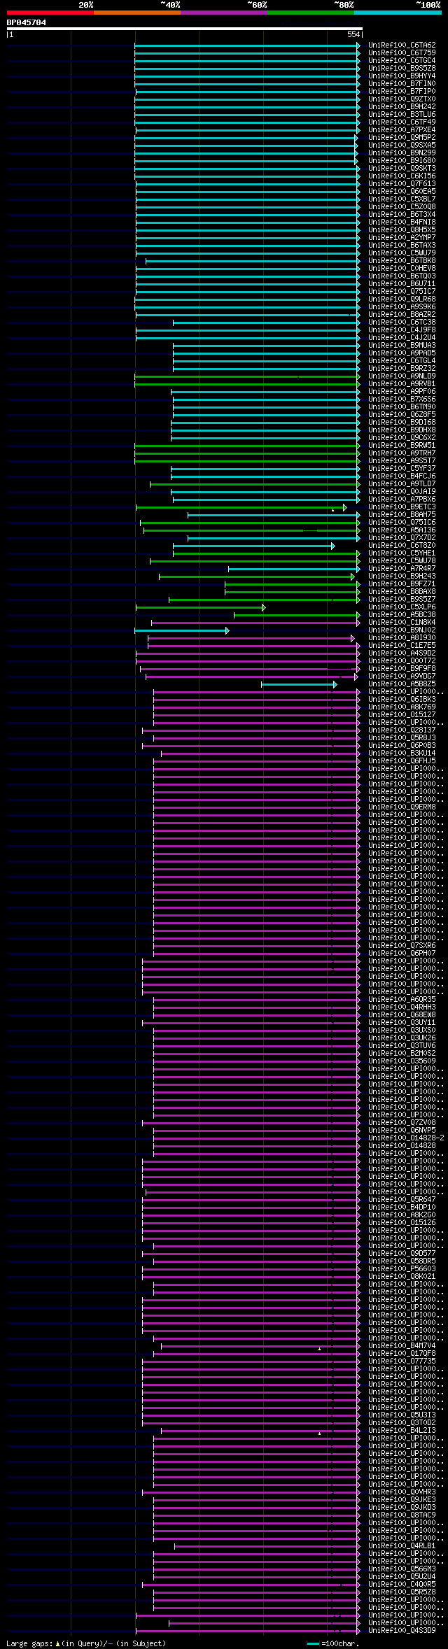Click the white query sequence bar
Viewport: 448px width, 1649px height.
pos(184,29)
